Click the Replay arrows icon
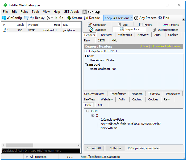The height and width of the screenshot is (161, 187). click(x=32, y=18)
